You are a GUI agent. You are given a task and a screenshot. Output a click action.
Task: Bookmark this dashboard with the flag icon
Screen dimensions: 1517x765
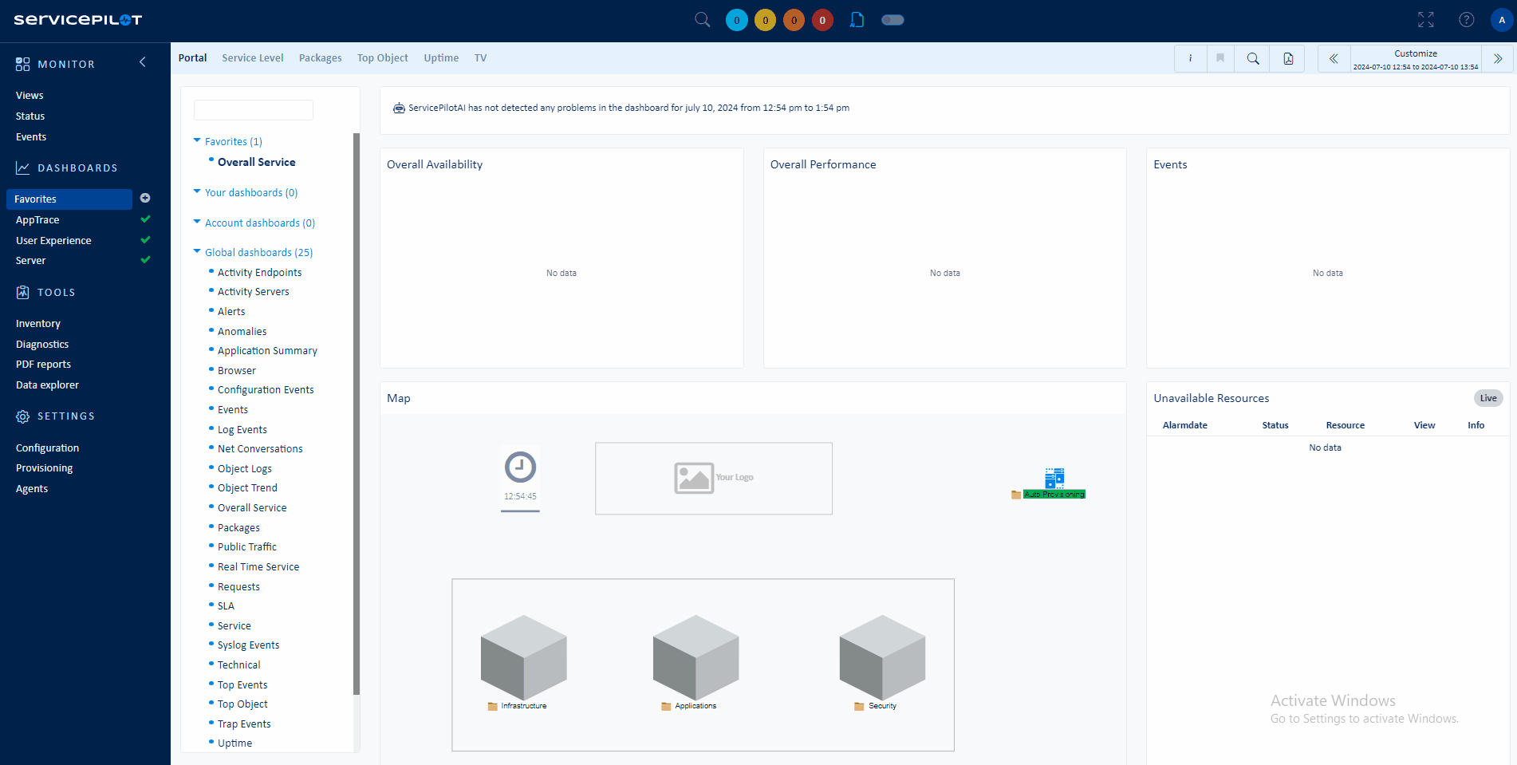point(1220,58)
